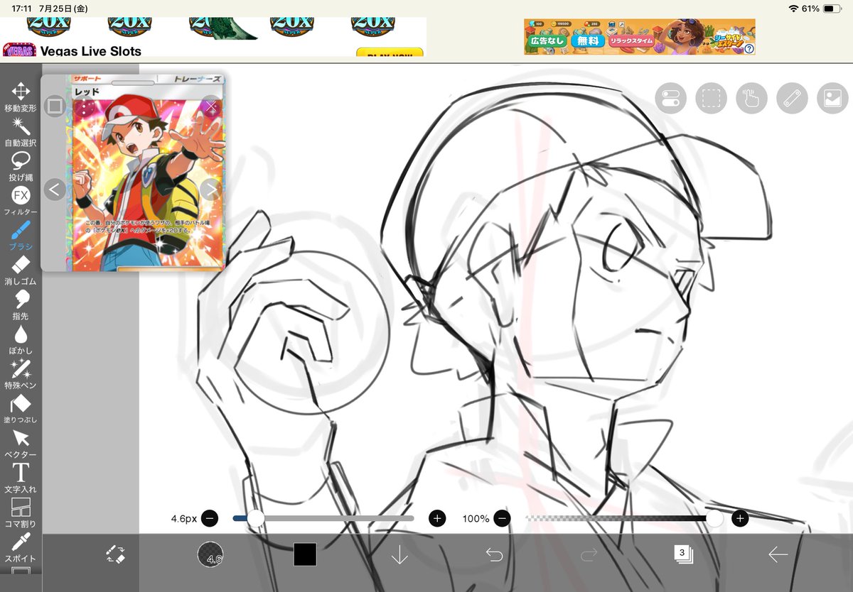This screenshot has width=853, height=592.
Task: Open the selection area dashed square icon
Action: 711,99
